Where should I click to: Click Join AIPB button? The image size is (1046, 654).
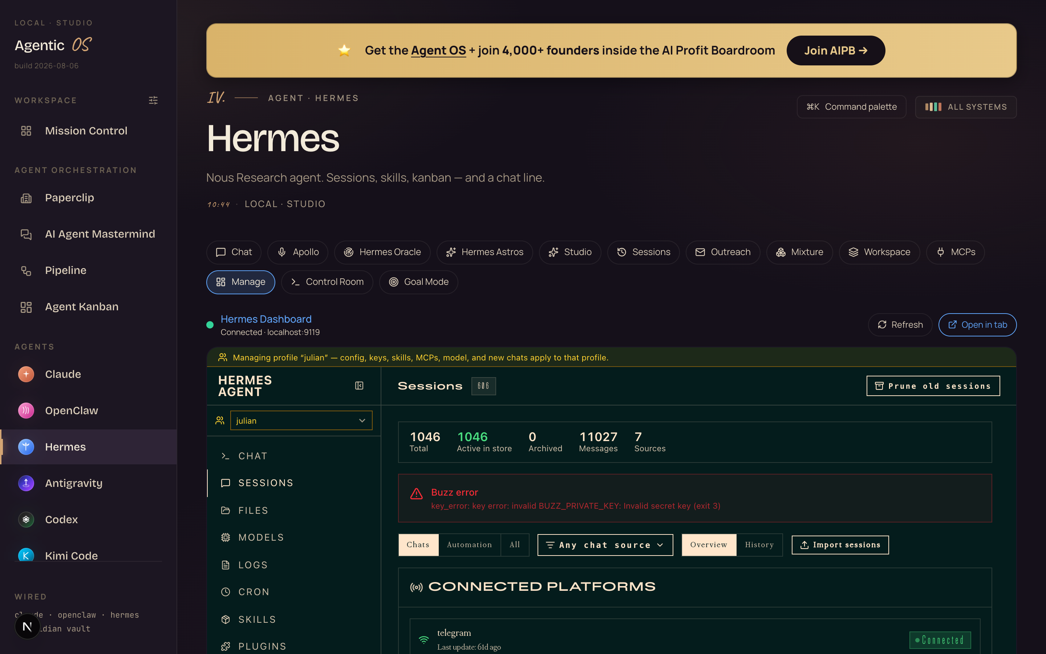click(835, 51)
